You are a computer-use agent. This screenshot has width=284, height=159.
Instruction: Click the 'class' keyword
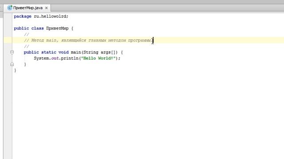point(37,28)
